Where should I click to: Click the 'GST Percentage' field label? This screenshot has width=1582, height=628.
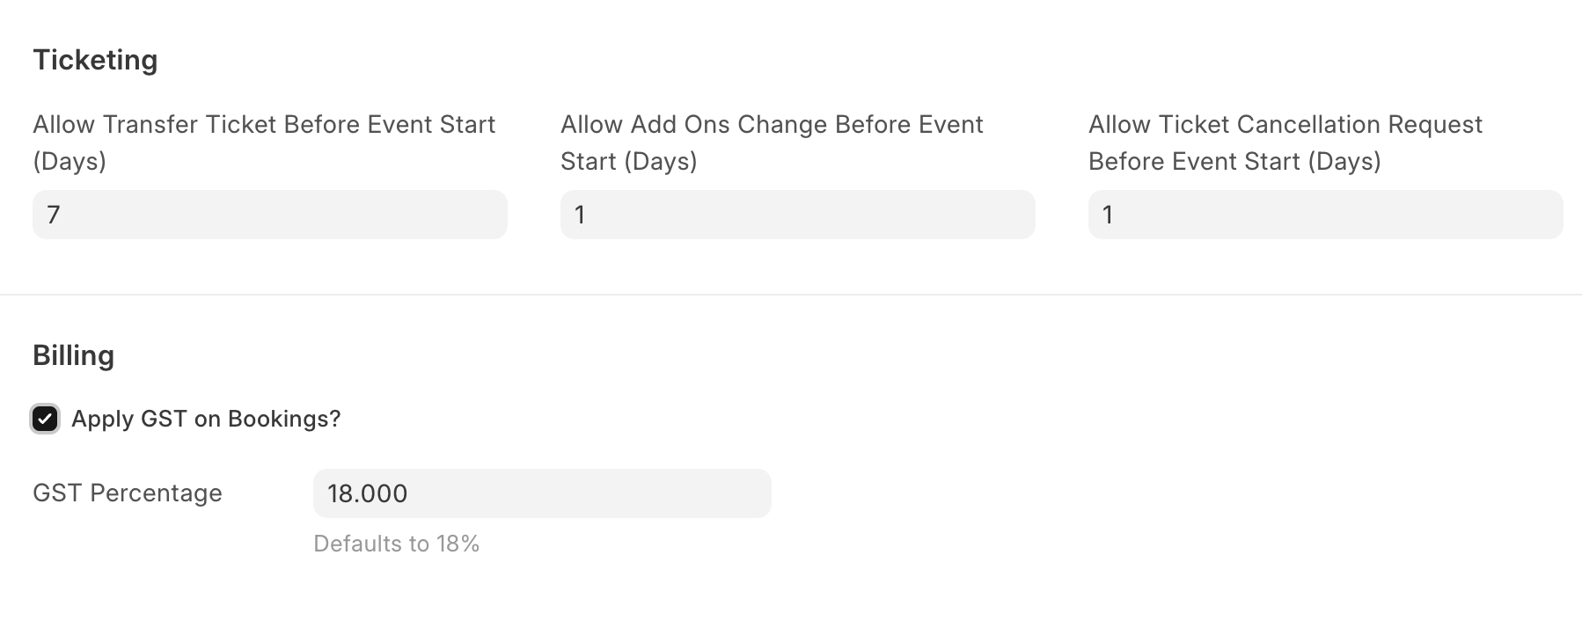[128, 493]
